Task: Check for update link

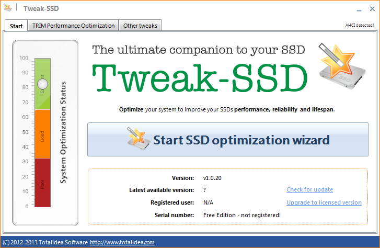Action: point(309,189)
